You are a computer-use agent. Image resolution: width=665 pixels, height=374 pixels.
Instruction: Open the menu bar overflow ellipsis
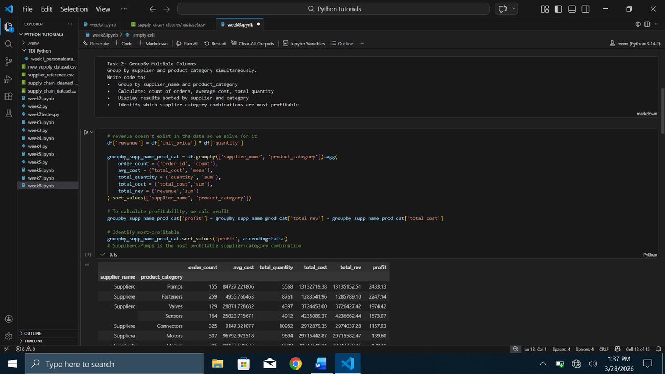click(124, 9)
